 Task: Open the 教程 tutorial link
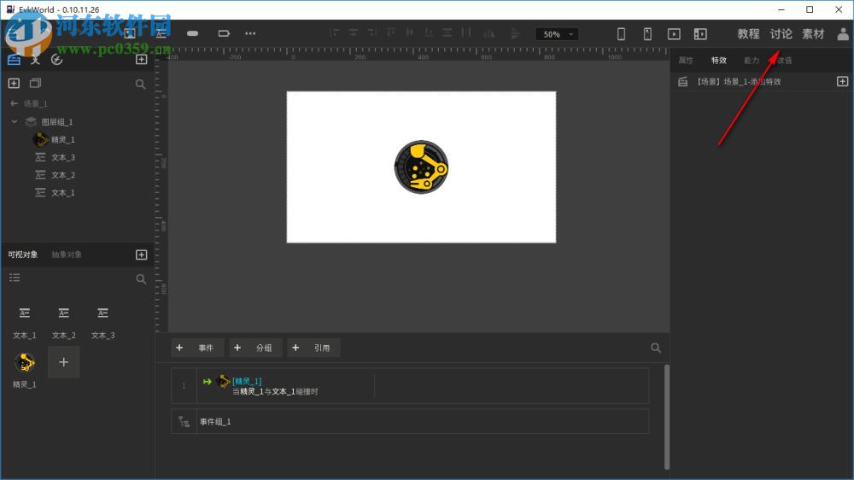click(748, 34)
